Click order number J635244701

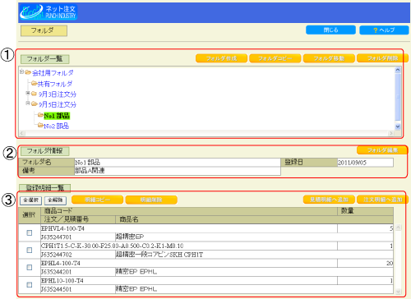pos(56,237)
